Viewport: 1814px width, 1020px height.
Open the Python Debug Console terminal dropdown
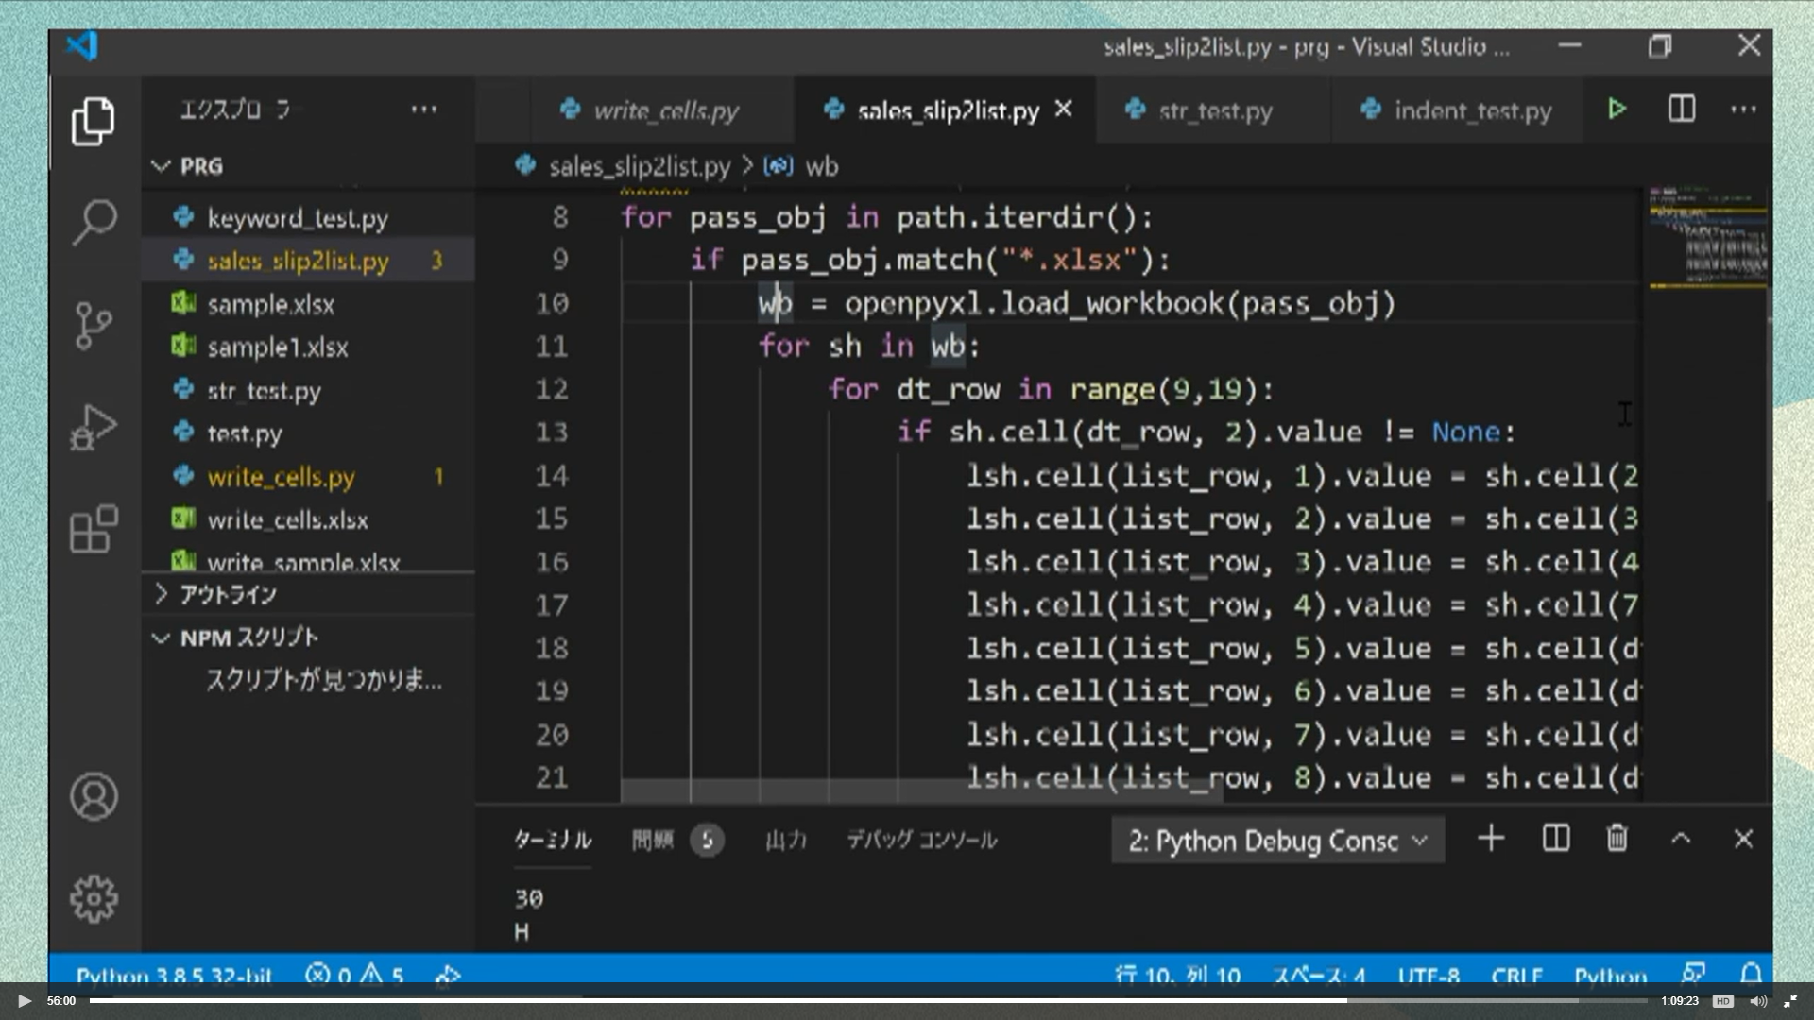tap(1277, 840)
